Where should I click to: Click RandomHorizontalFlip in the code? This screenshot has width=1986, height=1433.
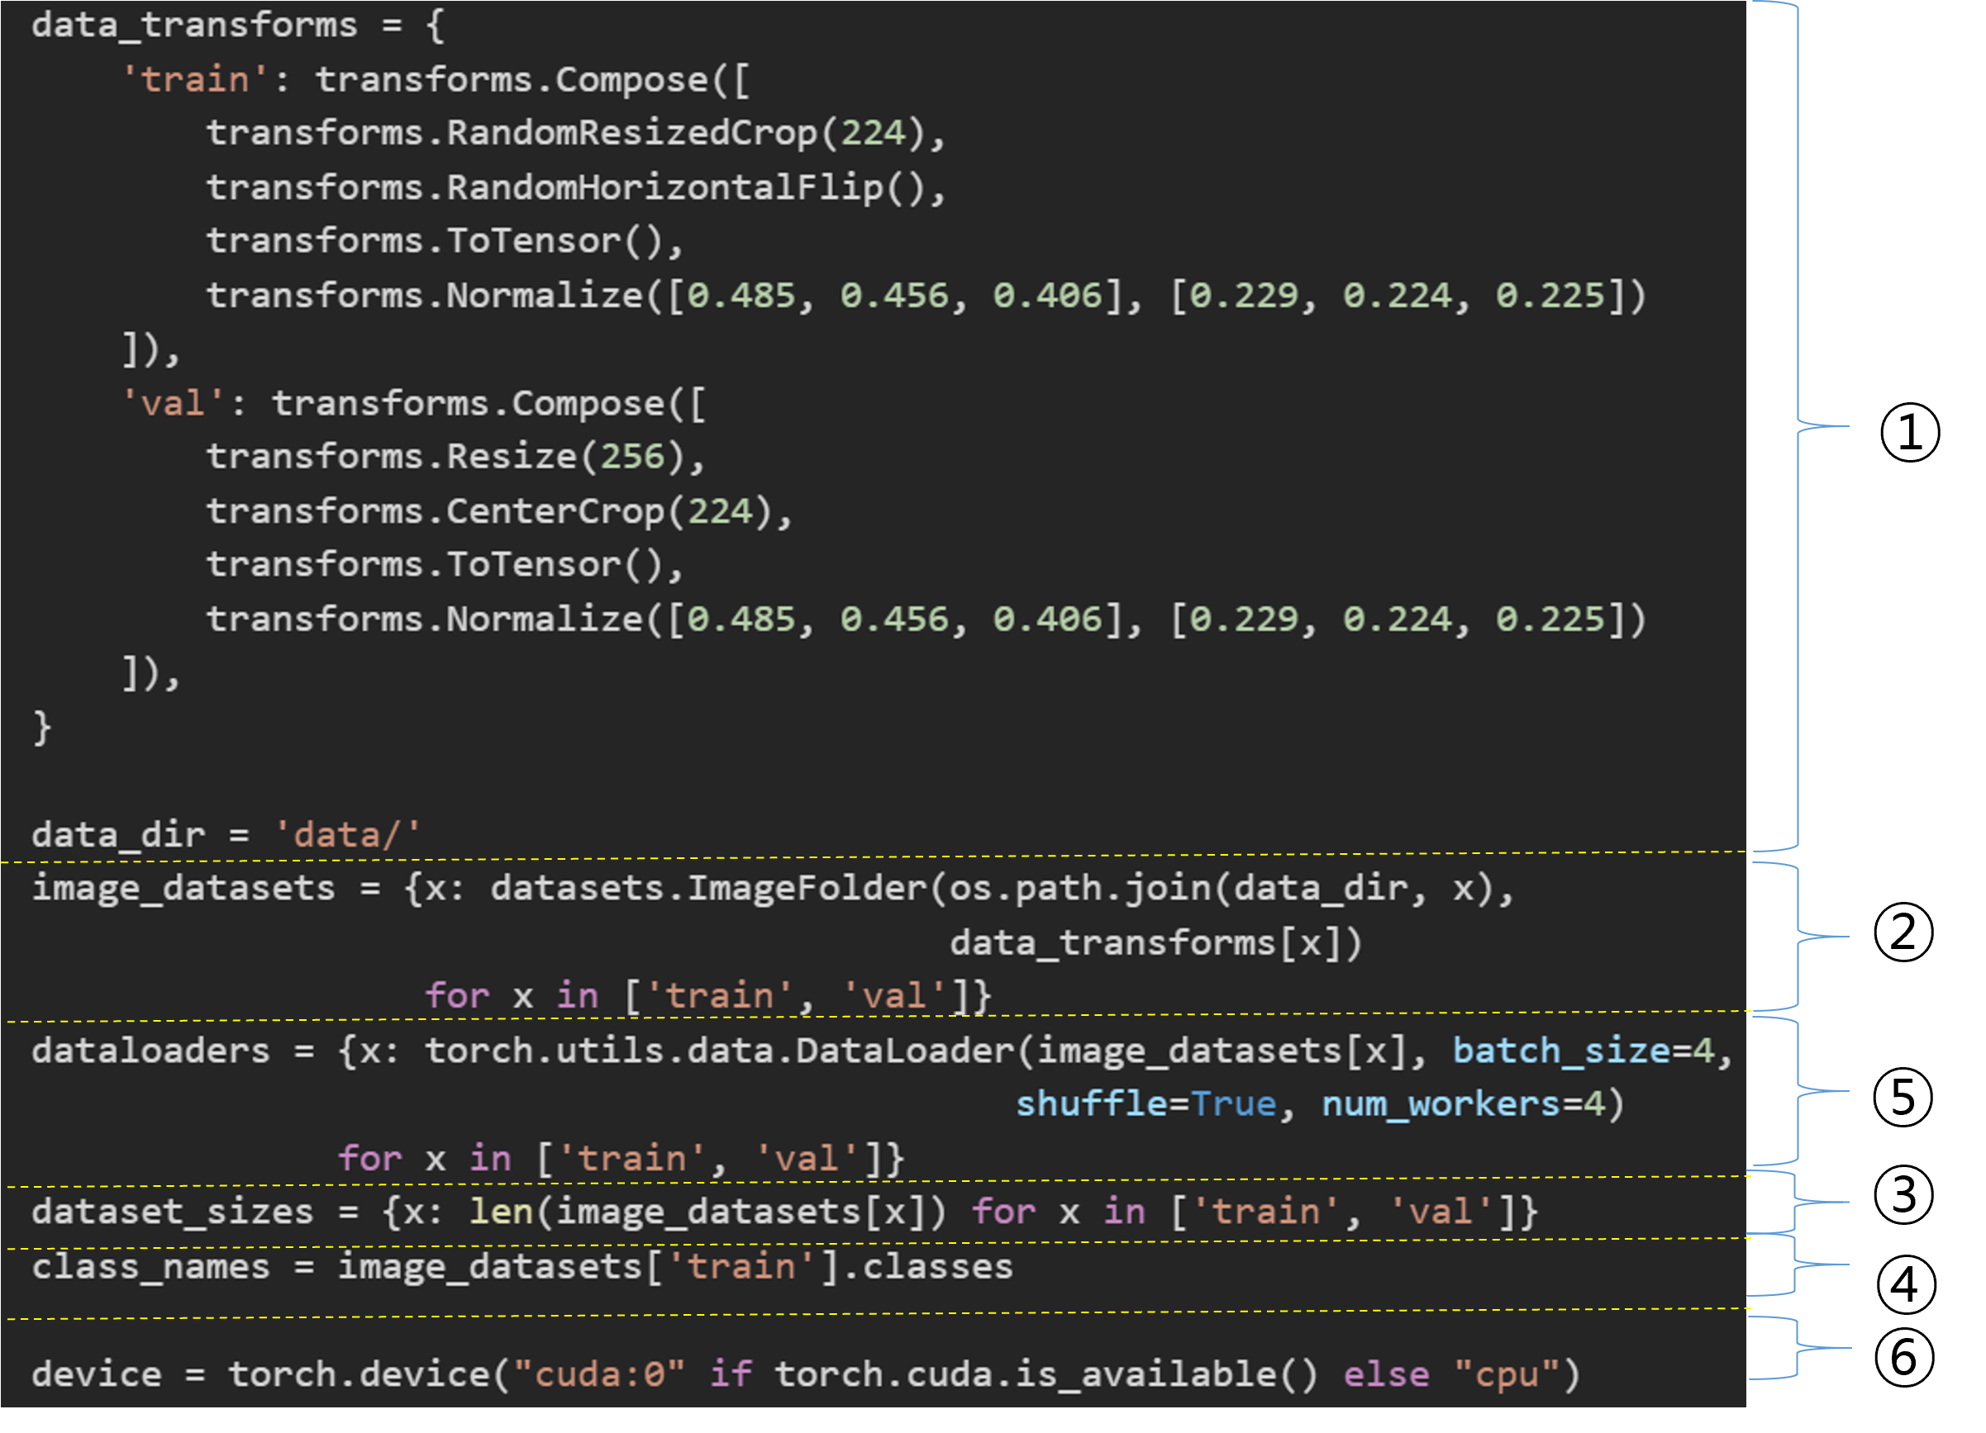pos(664,187)
